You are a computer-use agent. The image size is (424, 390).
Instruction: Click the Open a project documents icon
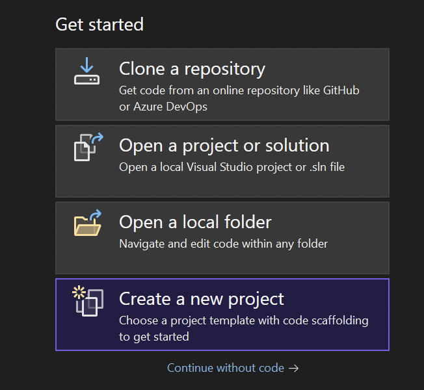click(87, 147)
